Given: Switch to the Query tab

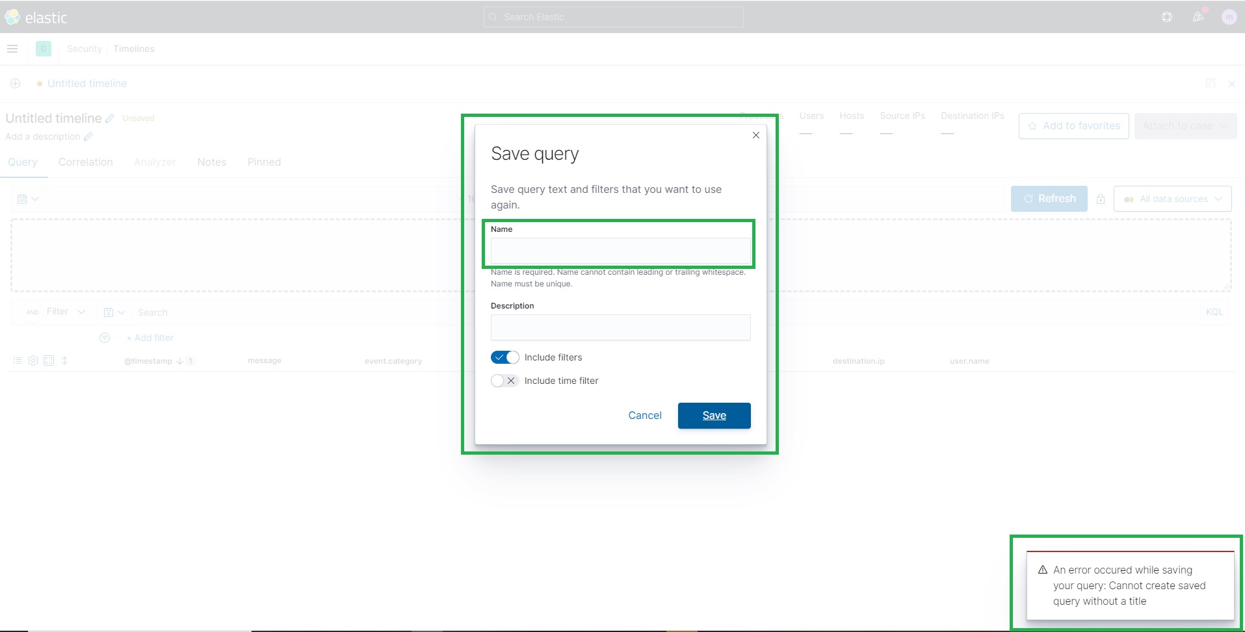Looking at the screenshot, I should click(23, 162).
